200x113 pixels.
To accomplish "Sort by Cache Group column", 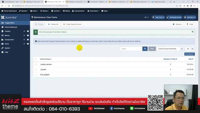I will coord(45,59).
